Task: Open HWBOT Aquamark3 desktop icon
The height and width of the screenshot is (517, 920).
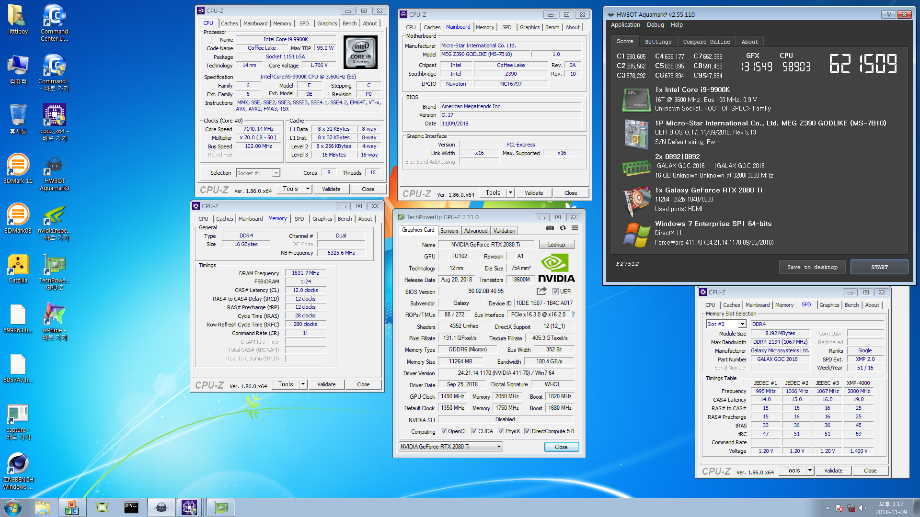Action: [x=55, y=172]
